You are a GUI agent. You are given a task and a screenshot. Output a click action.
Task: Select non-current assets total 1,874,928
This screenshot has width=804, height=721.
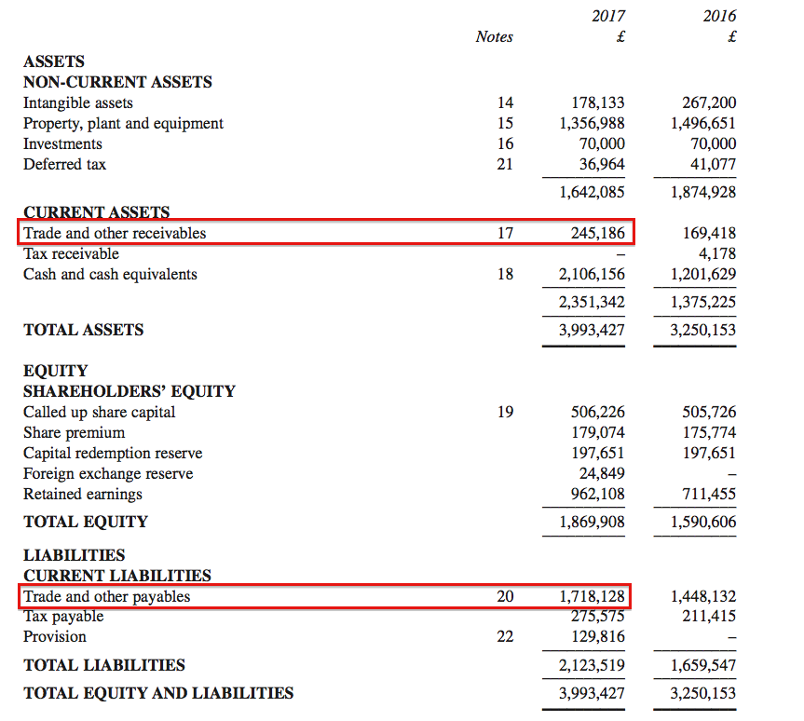point(703,192)
